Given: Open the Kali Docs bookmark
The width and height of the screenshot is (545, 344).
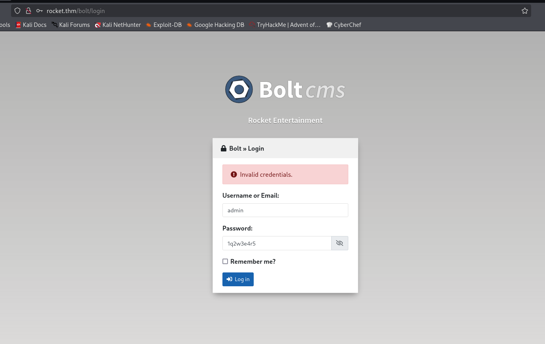Looking at the screenshot, I should 31,25.
